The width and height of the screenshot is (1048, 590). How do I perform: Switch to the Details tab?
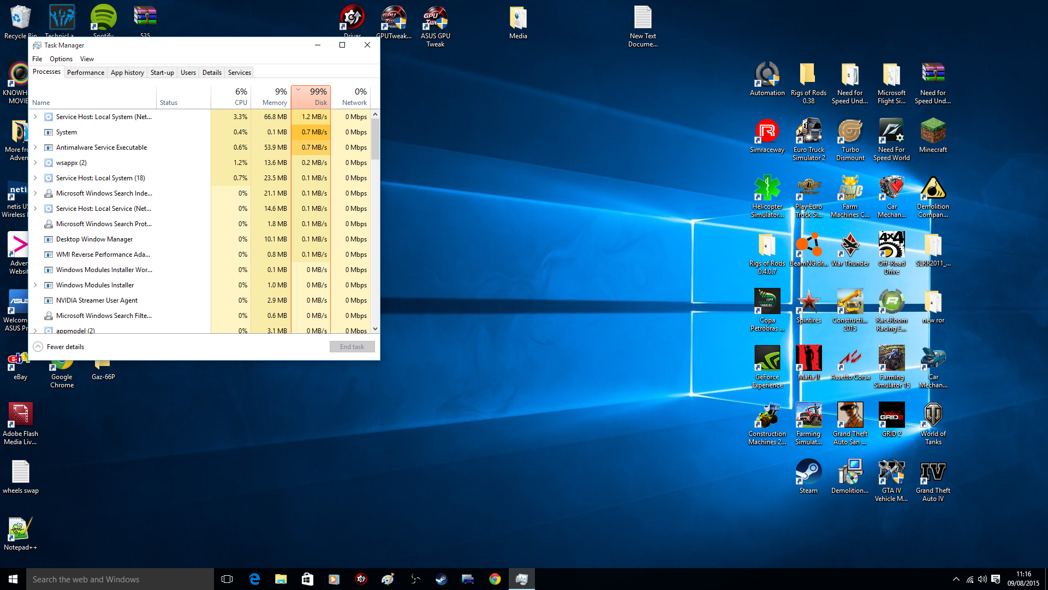(x=212, y=73)
